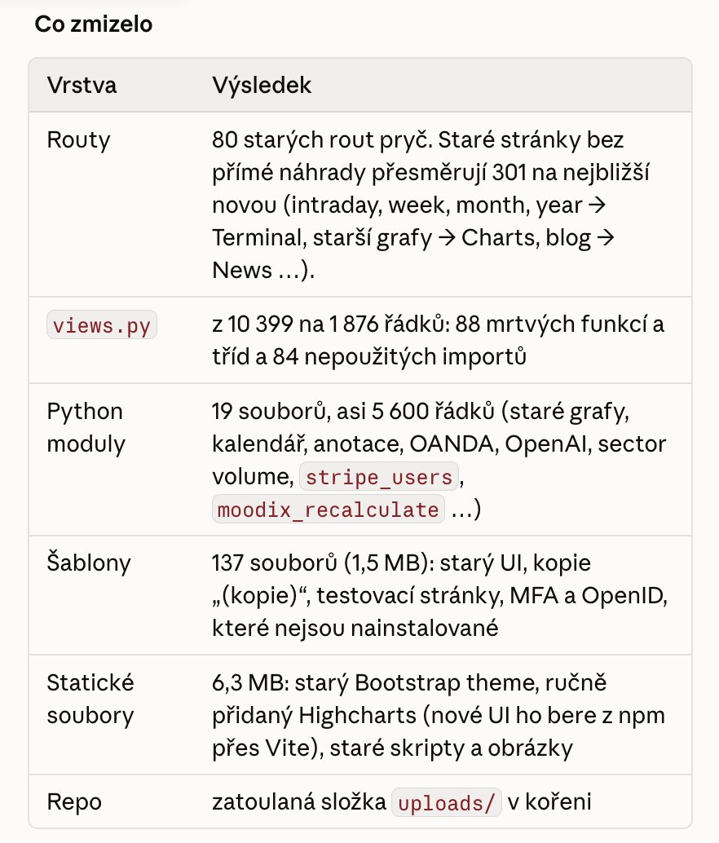Click the 'Python moduly' row label
Screen dimensions: 719x843
(86, 427)
